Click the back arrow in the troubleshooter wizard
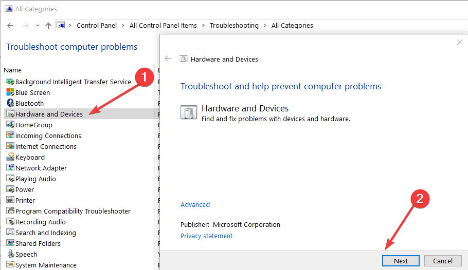Viewport: 468px width, 270px height. (168, 59)
